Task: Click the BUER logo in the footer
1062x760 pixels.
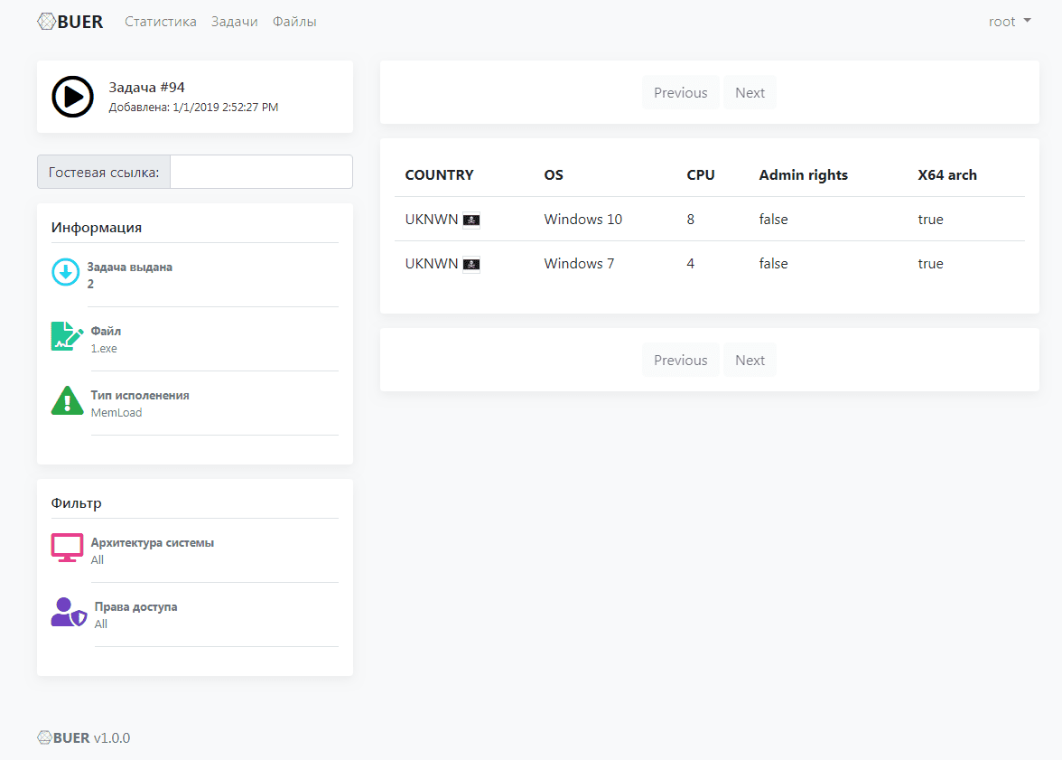Action: coord(63,737)
